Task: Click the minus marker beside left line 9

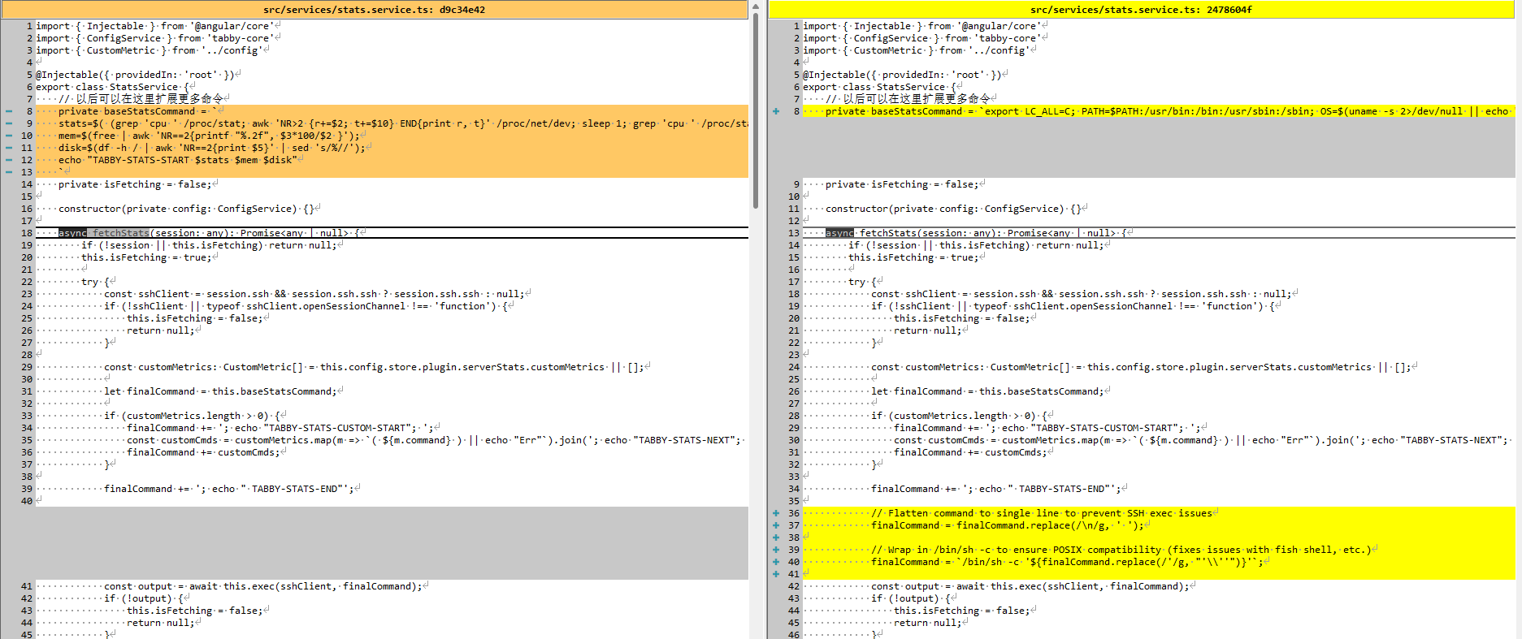Action: (x=9, y=123)
